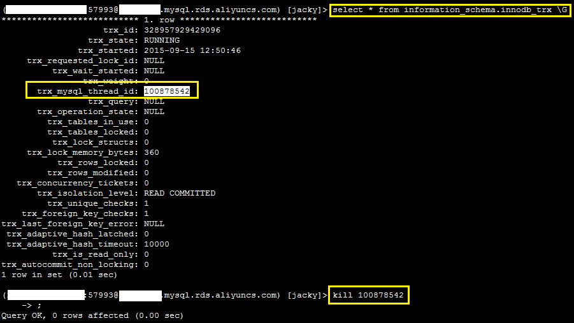Click the trx_mysql_thread_id field label
The image size is (574, 323).
[x=87, y=91]
